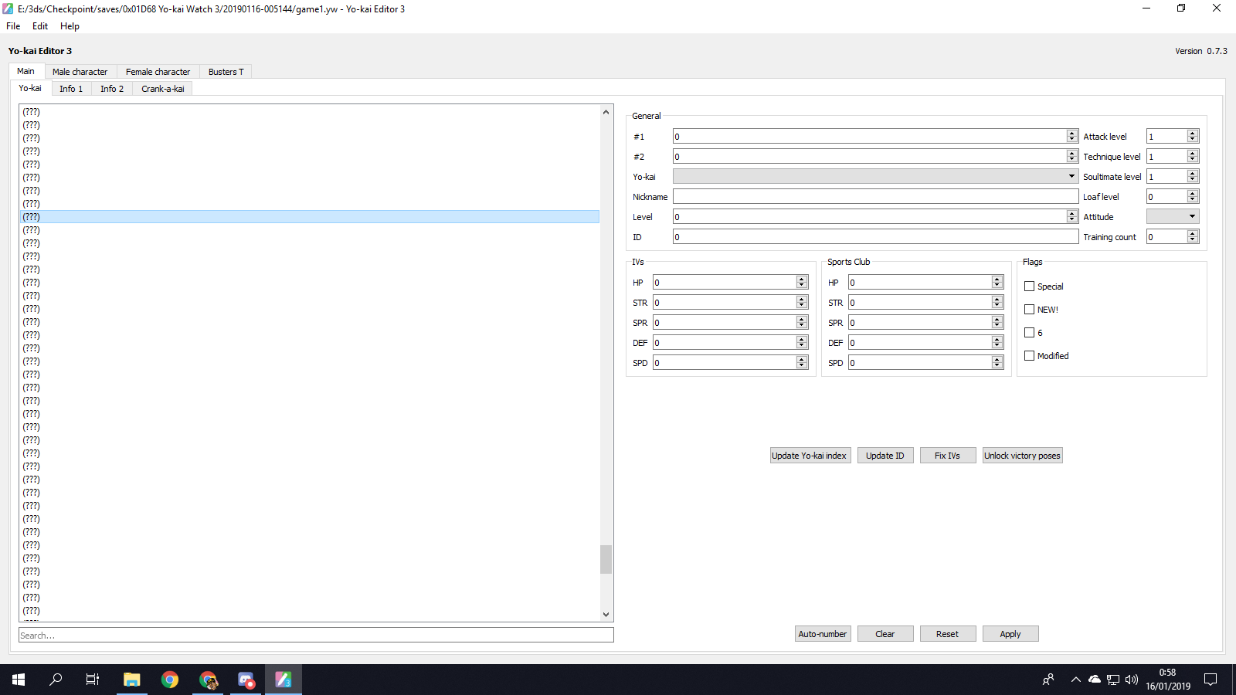Focus the Nickname text field
Screen dimensions: 1236x695
pos(875,196)
